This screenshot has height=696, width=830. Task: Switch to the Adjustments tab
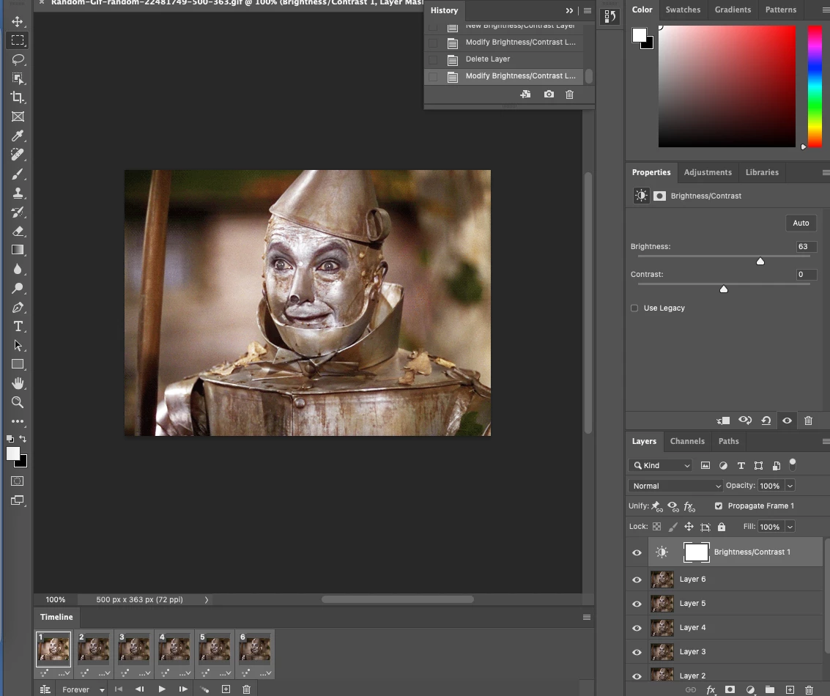tap(708, 173)
